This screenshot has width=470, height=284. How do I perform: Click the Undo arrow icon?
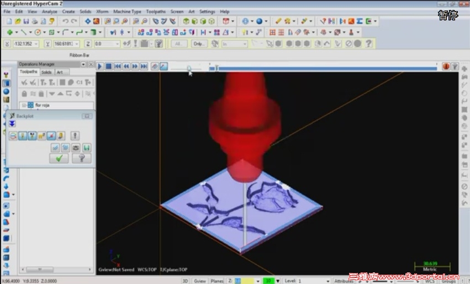pos(65,22)
